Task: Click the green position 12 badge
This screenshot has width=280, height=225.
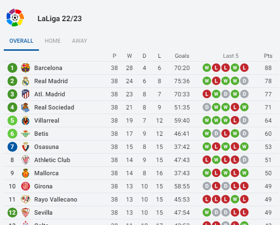Action: [12, 212]
